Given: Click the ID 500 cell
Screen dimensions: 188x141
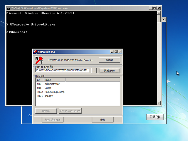Looking at the screenshot, I should coord(39,84).
